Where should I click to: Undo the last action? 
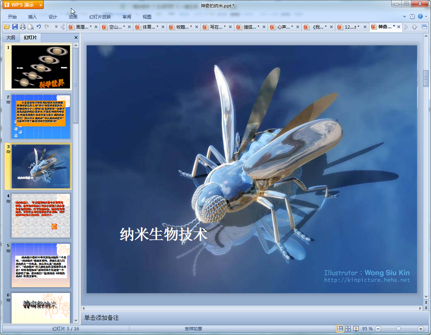click(x=39, y=27)
